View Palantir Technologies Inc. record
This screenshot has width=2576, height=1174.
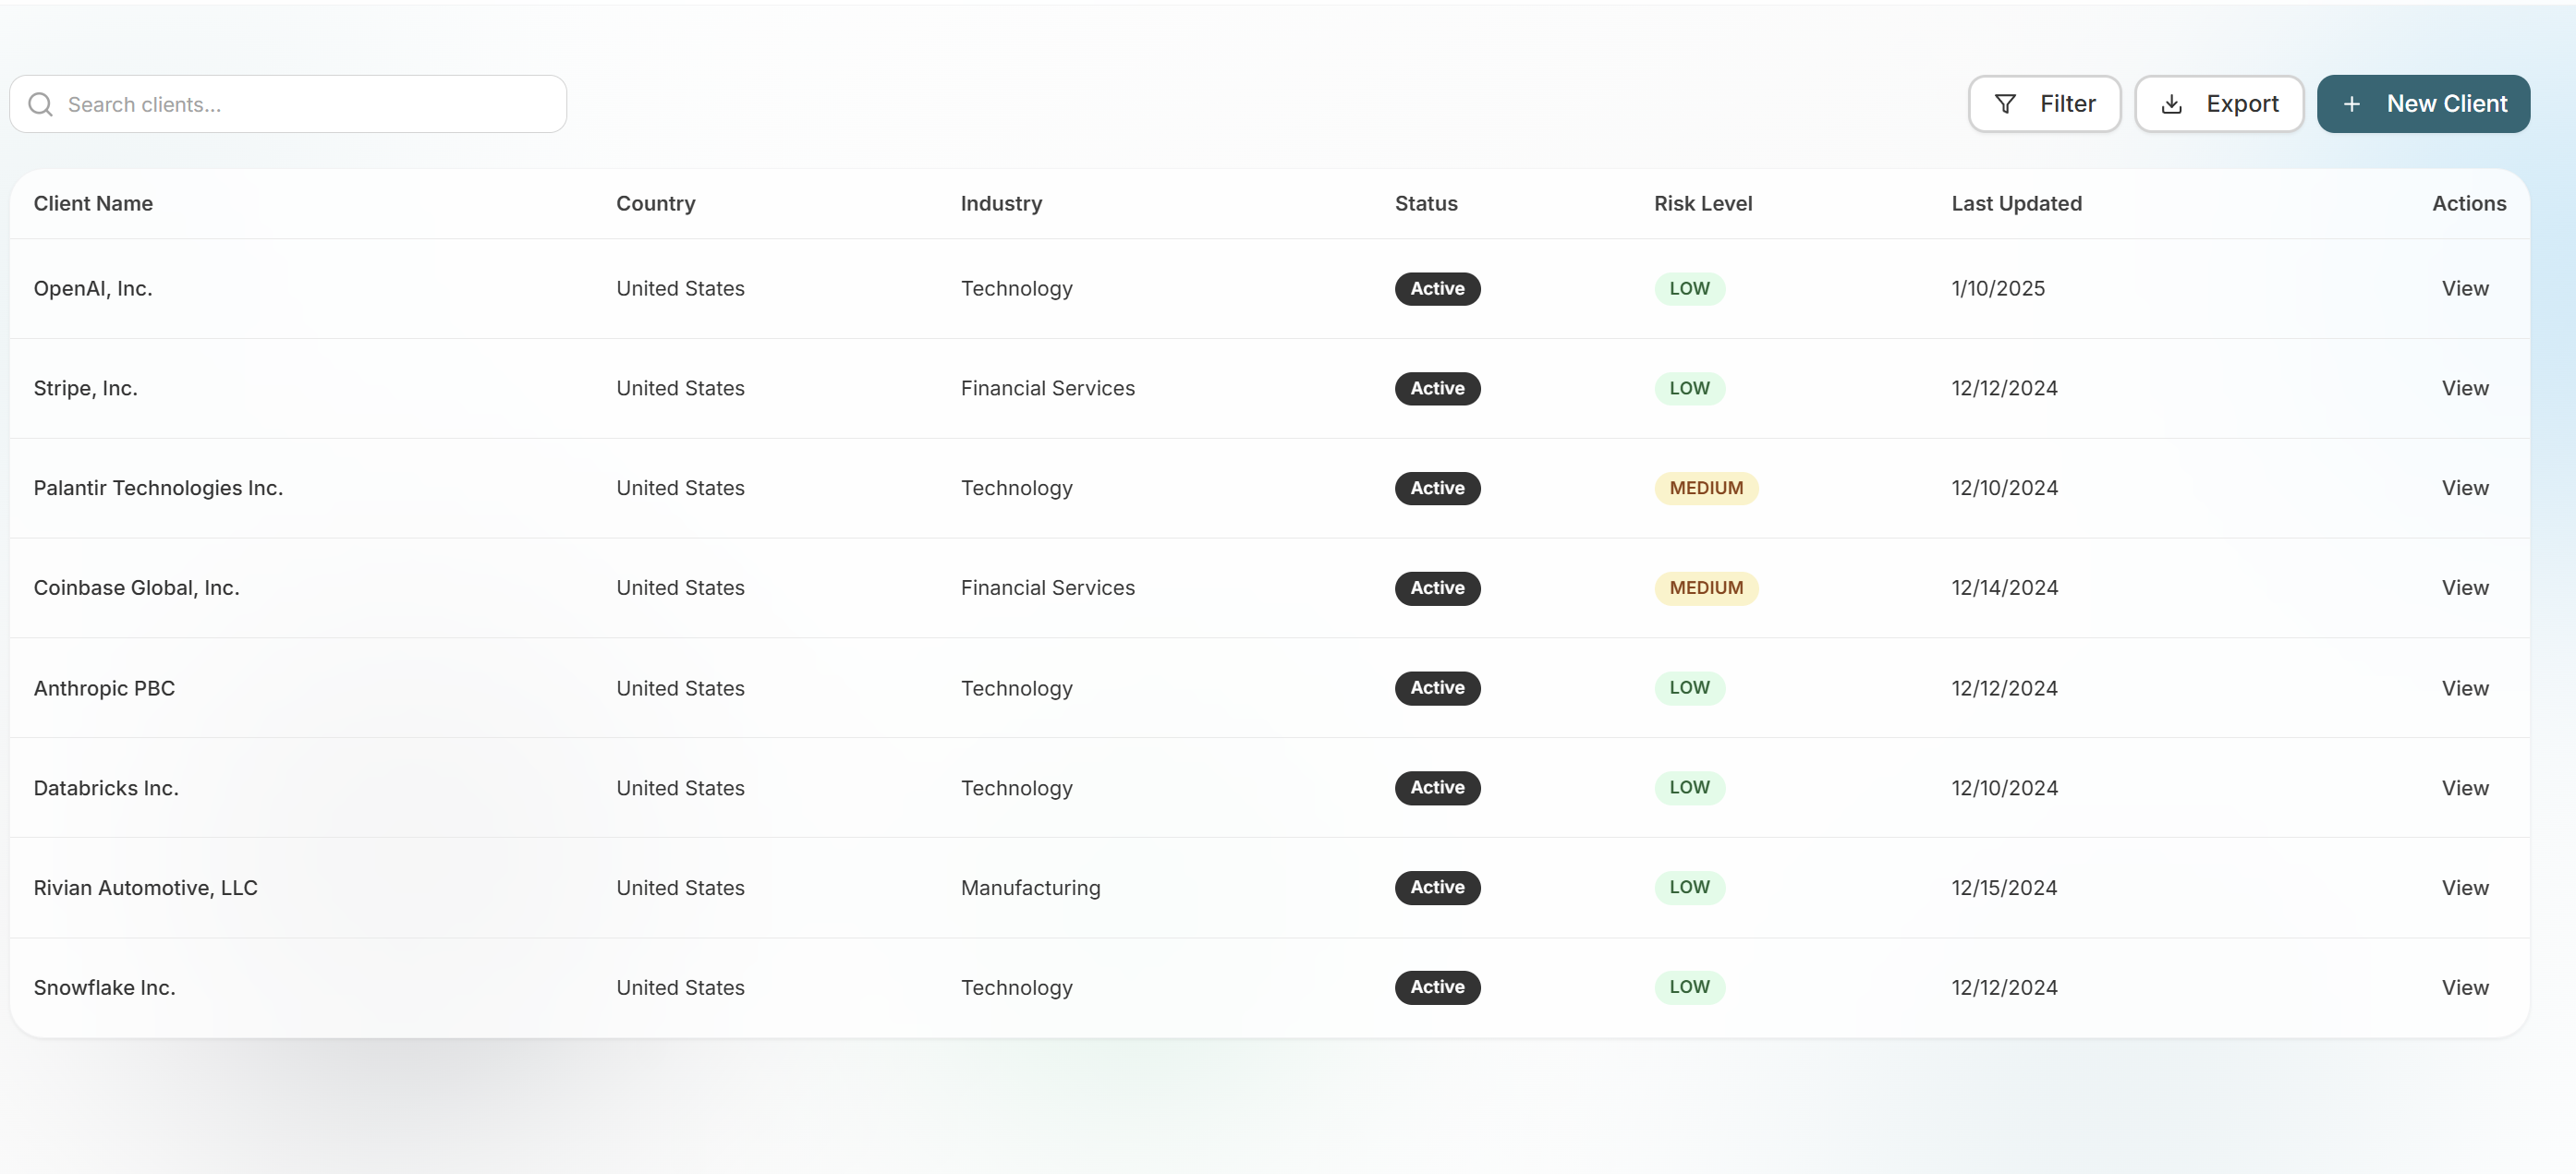click(2464, 488)
